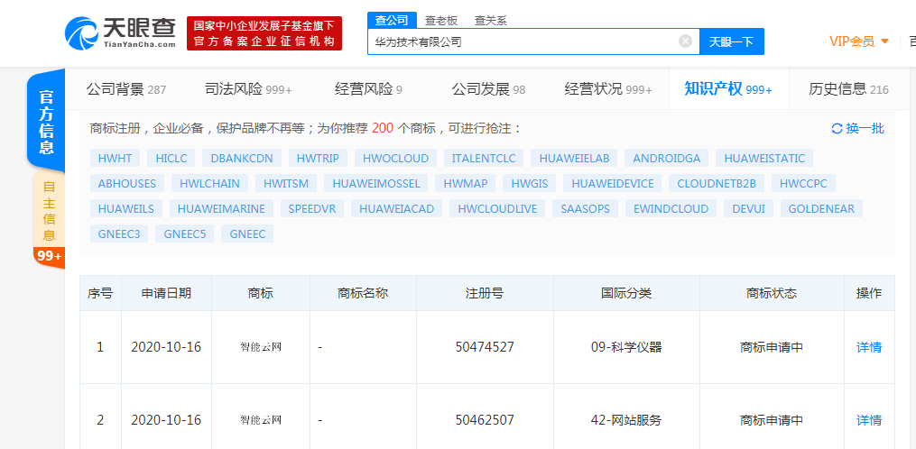Open the 公司背景 tab
The width and height of the screenshot is (916, 449).
coord(126,89)
